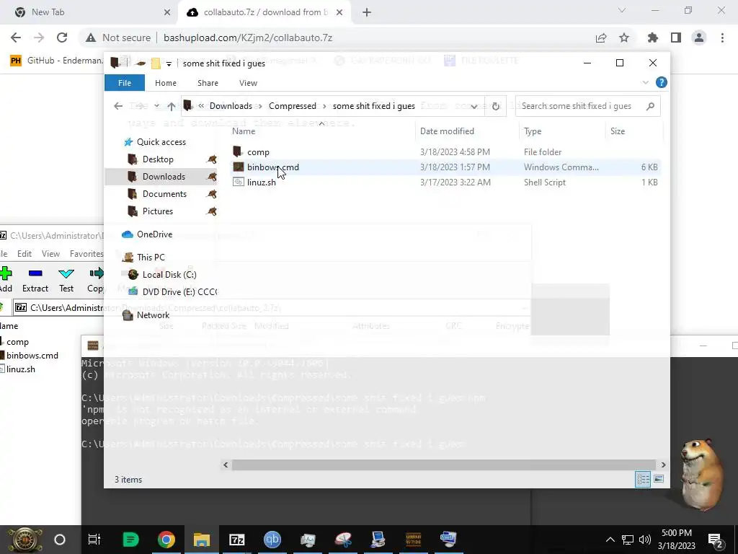Screen dimensions: 738x554
Task: Open Documents in navigation pane
Action: point(164,194)
